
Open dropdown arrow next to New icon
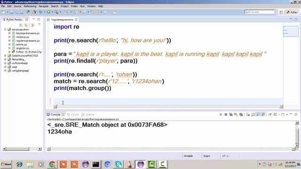8,12
